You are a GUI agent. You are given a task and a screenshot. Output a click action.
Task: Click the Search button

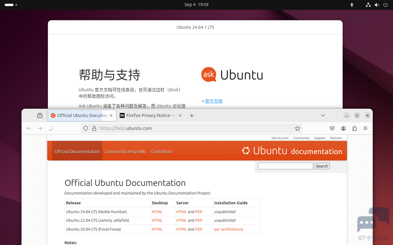[x=322, y=166]
